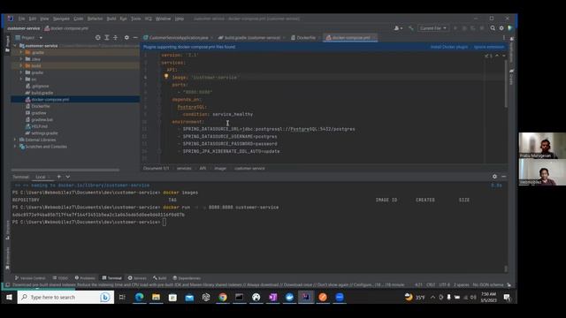Open the Services tool window tab
Screen dimensions: 566x318
(x=137, y=278)
